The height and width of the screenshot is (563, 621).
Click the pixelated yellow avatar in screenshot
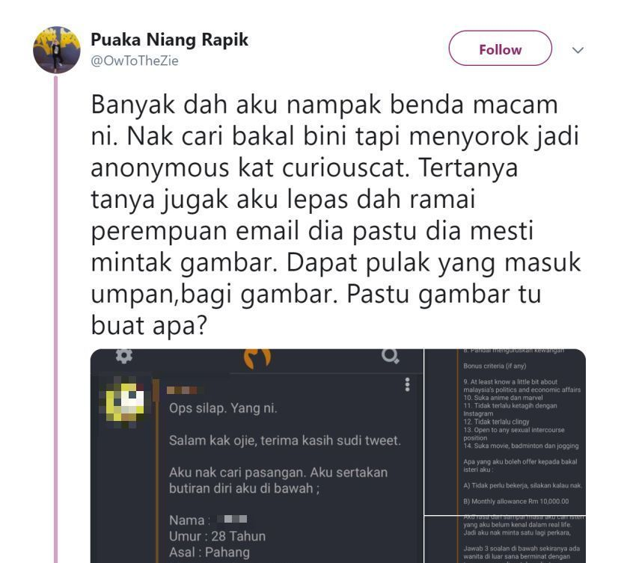point(125,402)
